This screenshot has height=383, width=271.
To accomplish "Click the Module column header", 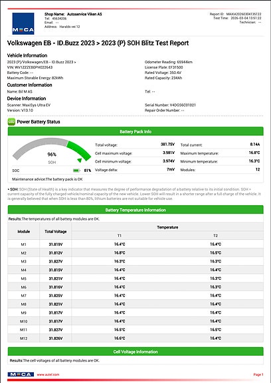I will click(24, 231).
